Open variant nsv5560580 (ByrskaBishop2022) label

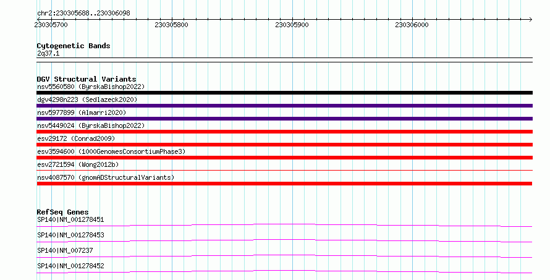91,87
